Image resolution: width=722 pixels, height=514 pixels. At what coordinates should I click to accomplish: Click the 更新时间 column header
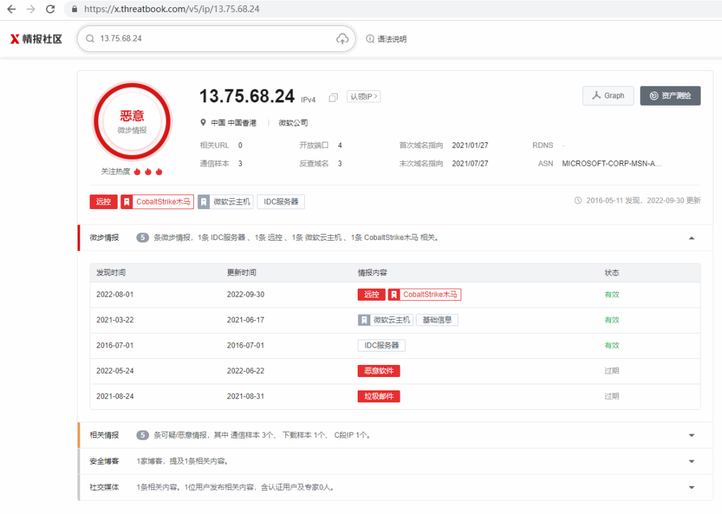(242, 273)
